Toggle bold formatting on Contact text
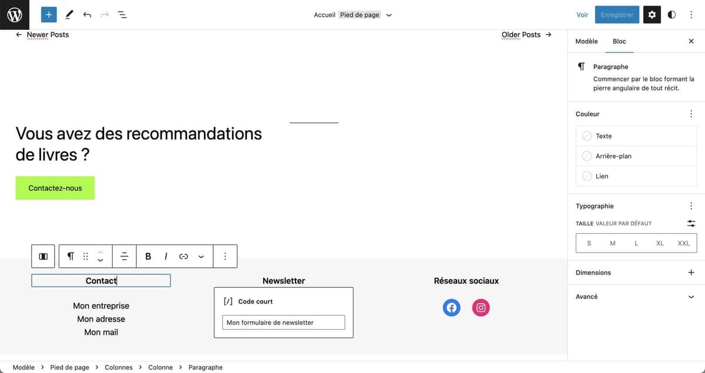This screenshot has width=705, height=373. point(148,256)
